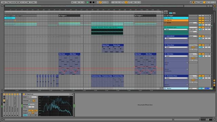Viewport: 217px width, 122px height.
Task: Solo the Main Bass track
Action: [x=206, y=54]
